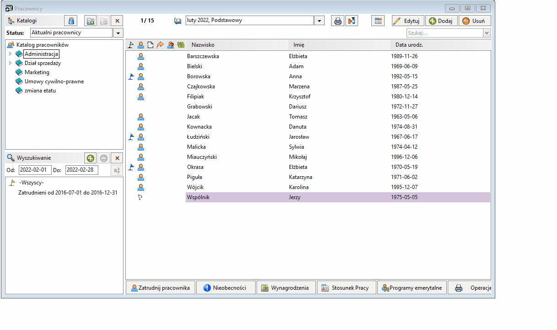Select the Piguła surname cell
This screenshot has height=330, width=557.
point(195,177)
